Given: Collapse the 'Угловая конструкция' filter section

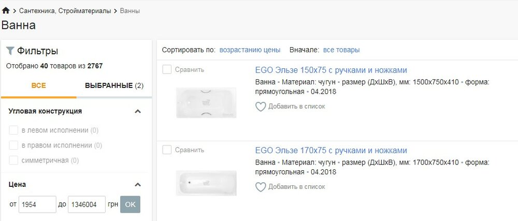Looking at the screenshot, I should tap(138, 111).
